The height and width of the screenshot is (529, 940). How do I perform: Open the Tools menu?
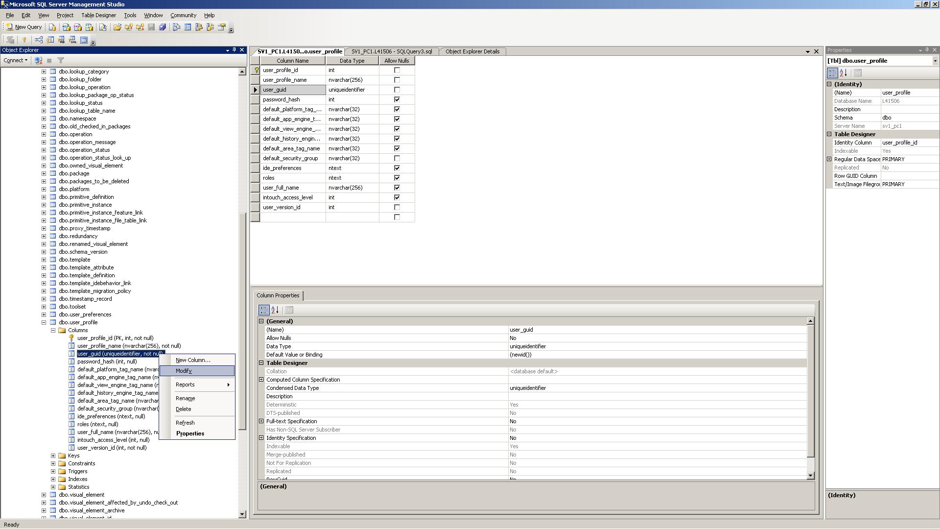tap(130, 15)
